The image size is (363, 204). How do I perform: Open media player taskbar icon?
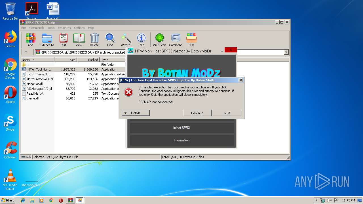click(x=42, y=200)
